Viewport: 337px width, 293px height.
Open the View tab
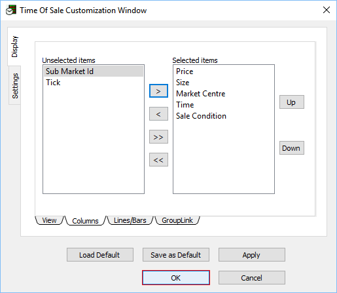[49, 220]
